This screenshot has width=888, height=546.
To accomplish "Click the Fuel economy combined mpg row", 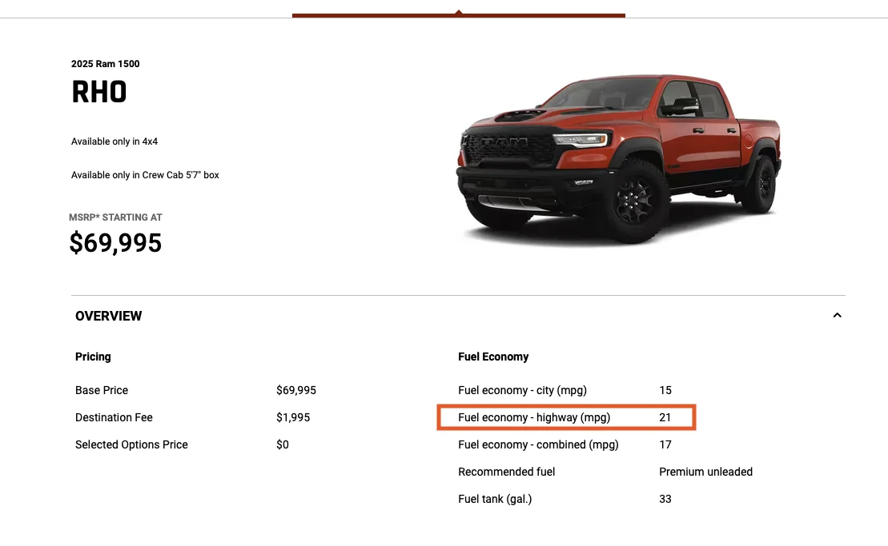I will [x=565, y=444].
